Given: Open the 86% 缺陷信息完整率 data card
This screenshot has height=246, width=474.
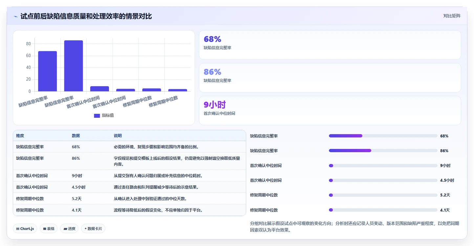Looking at the screenshot, I should point(330,78).
